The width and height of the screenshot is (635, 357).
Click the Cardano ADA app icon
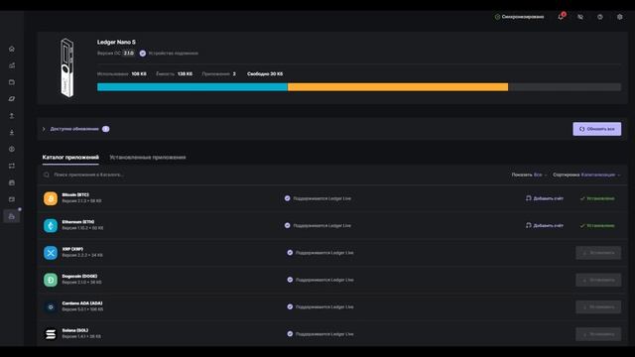[51, 306]
